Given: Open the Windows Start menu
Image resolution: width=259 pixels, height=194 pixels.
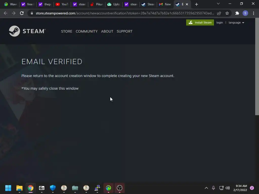Looking at the screenshot, I should [x=8, y=188].
